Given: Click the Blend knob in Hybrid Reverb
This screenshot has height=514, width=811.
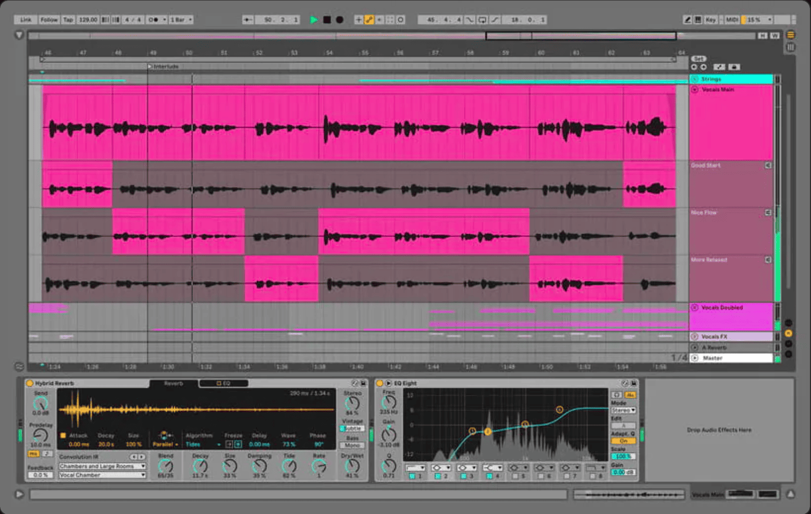Looking at the screenshot, I should 166,466.
